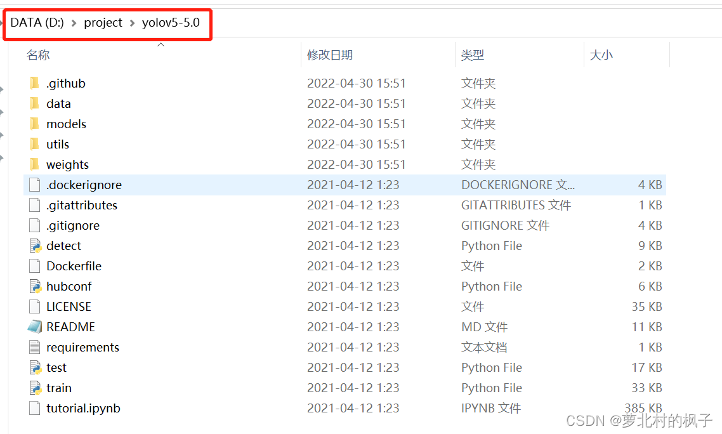
Task: Click the 2 KB size of Dockerfile
Action: (650, 266)
